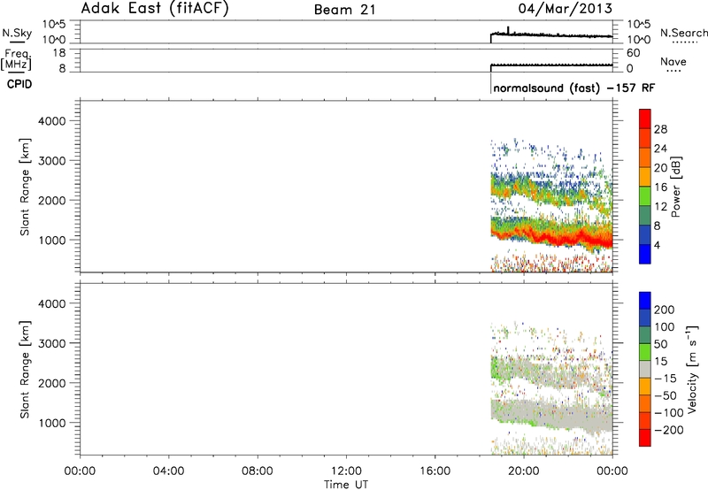
Task: Click the '200' velocity colorbar tick
Action: (x=665, y=310)
